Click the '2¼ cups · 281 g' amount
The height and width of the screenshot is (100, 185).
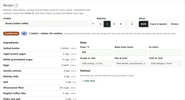click(x=68, y=88)
